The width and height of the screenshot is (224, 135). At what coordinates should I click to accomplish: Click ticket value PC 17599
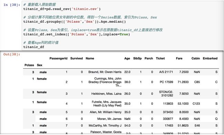point(166,82)
